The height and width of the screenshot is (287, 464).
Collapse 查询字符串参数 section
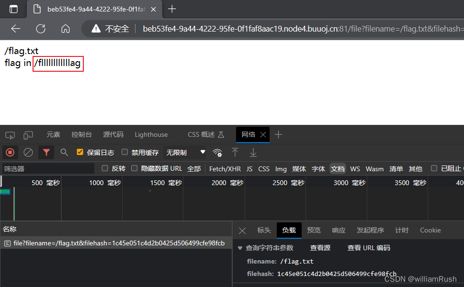pyautogui.click(x=240, y=247)
